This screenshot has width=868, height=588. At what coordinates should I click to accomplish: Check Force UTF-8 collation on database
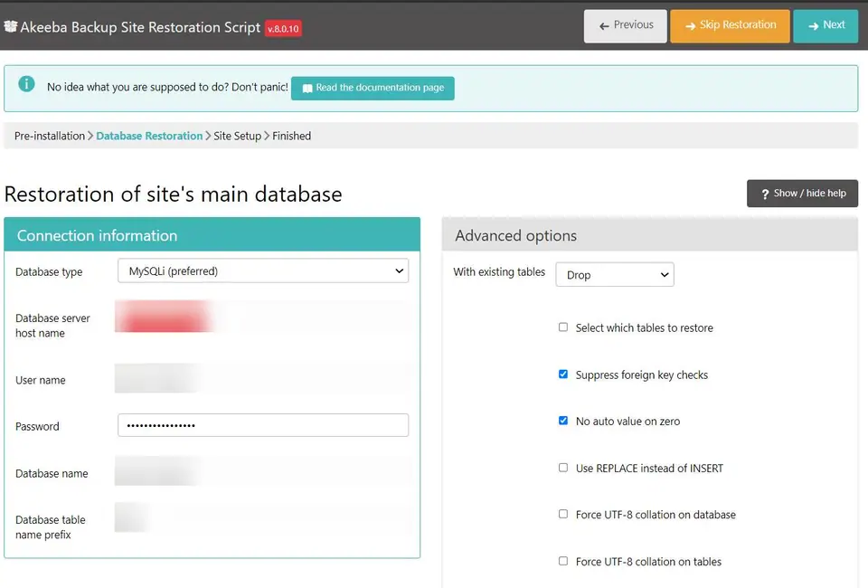click(x=563, y=515)
